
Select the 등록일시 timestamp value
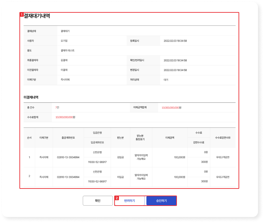pos(175,41)
